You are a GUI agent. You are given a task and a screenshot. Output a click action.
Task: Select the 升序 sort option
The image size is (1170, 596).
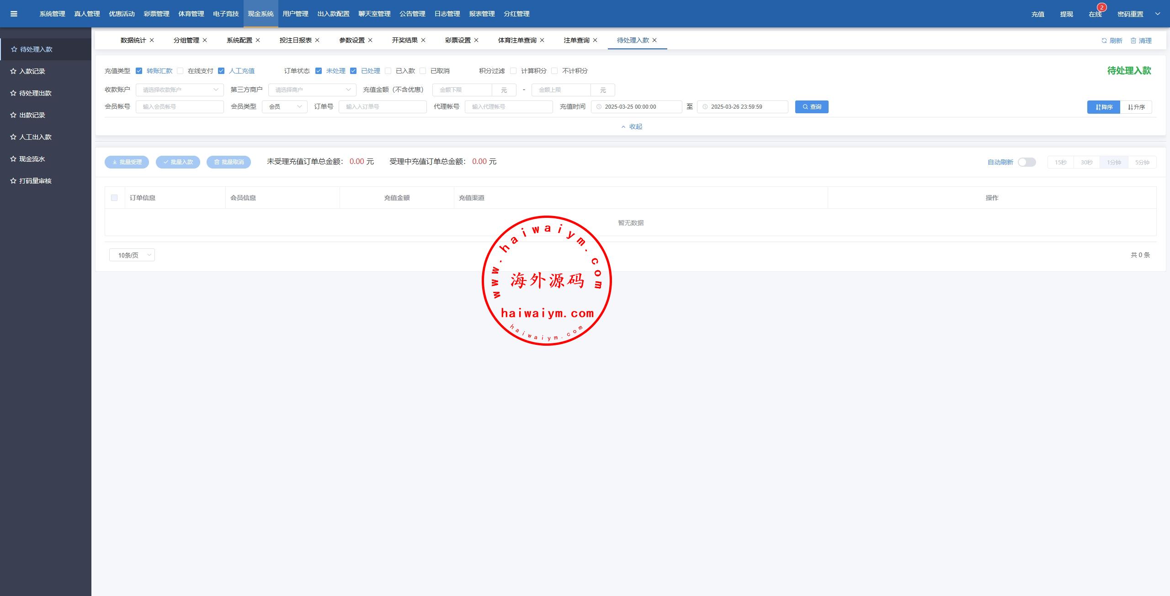tap(1136, 107)
